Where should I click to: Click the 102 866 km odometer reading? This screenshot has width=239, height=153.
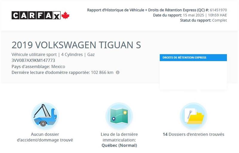pos(102,72)
